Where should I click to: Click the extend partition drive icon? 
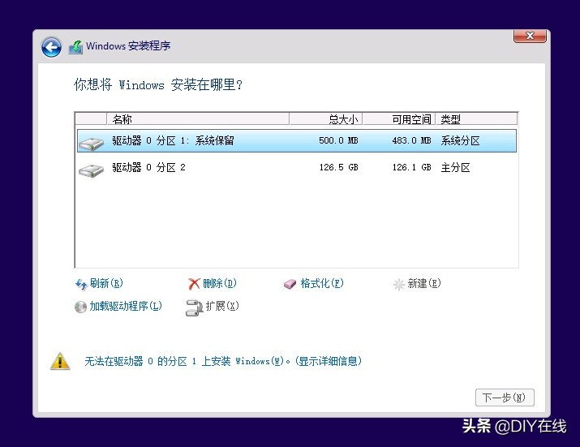click(194, 307)
